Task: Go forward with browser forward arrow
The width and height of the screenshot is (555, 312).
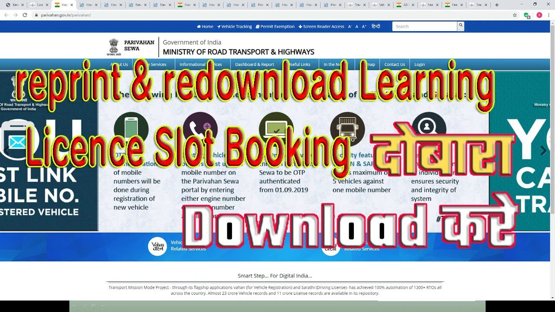Action: point(16,15)
